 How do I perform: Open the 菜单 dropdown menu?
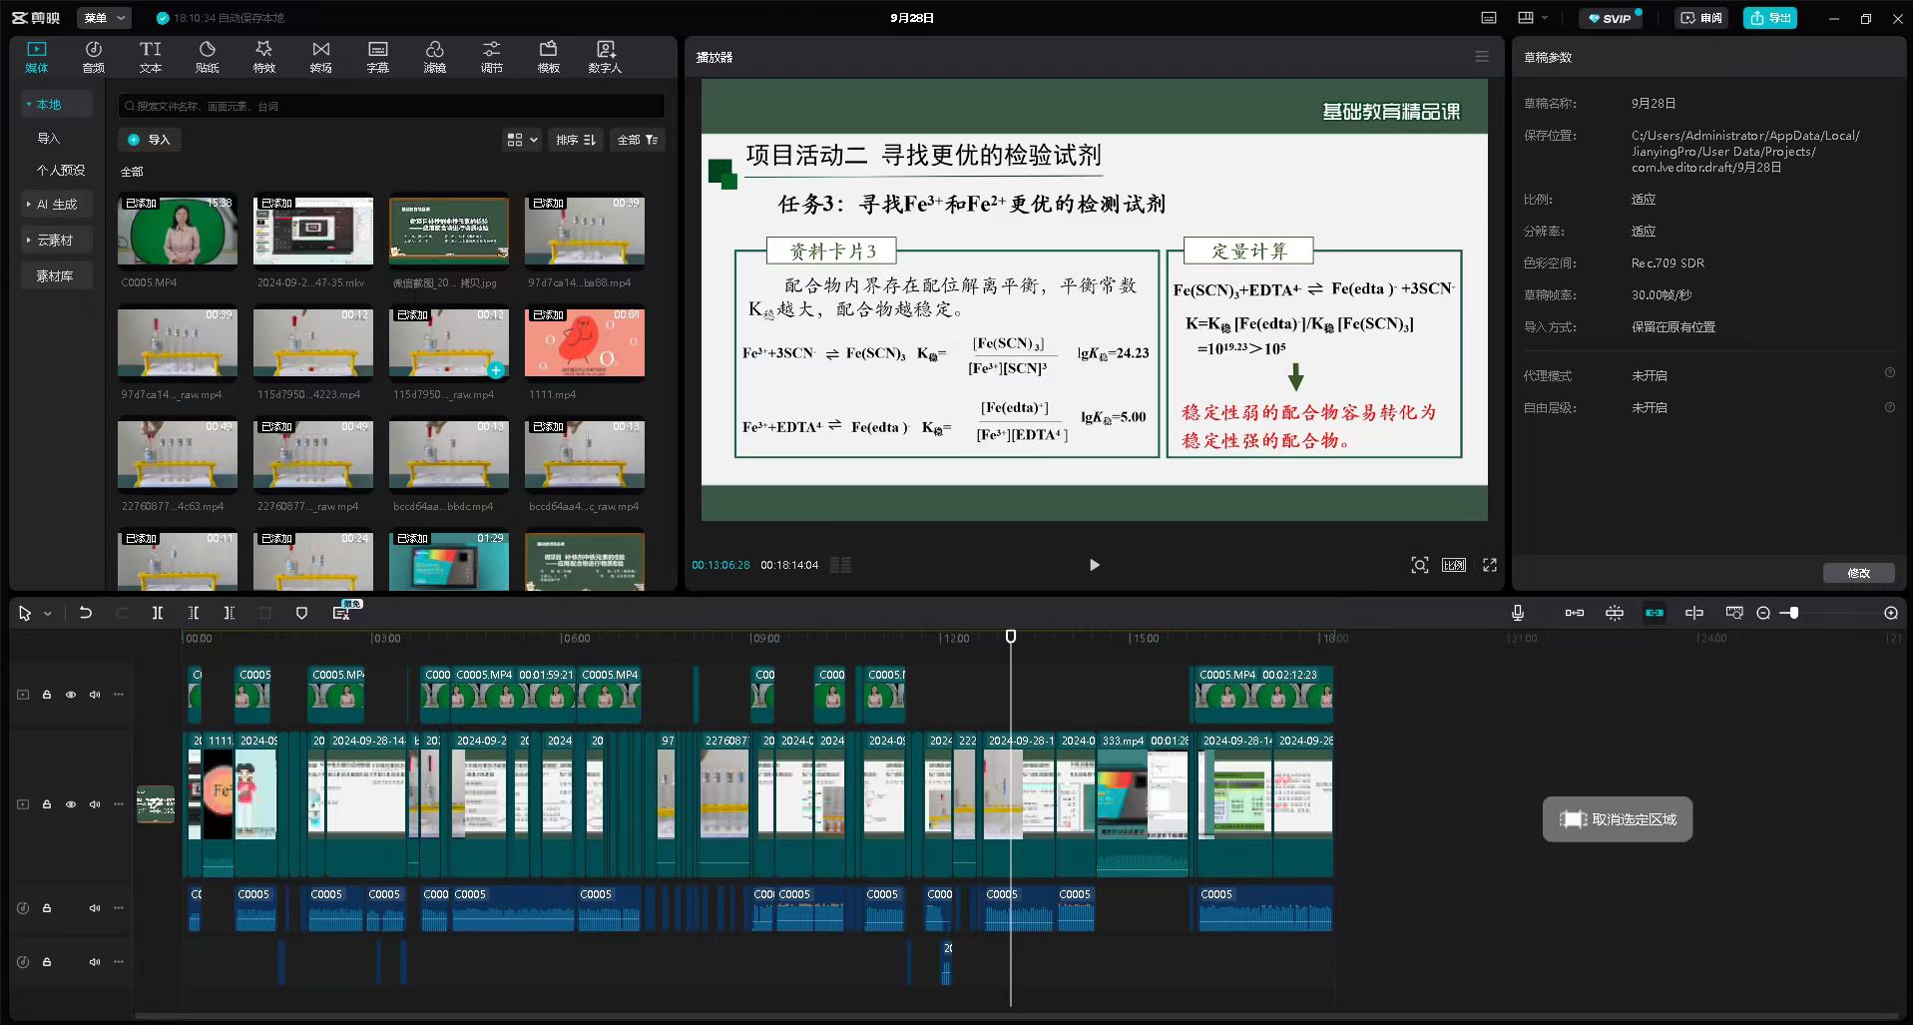pos(104,18)
